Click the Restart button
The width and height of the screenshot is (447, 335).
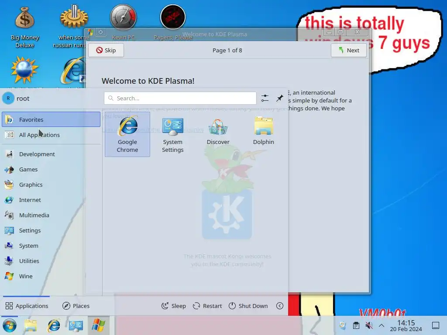point(207,306)
